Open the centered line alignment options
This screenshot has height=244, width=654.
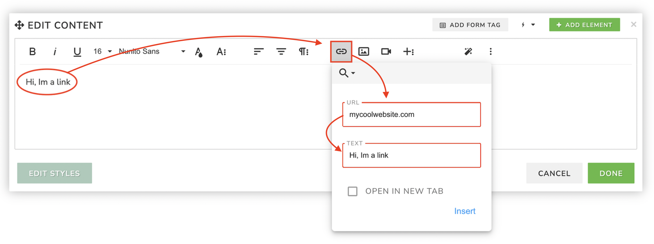(281, 52)
